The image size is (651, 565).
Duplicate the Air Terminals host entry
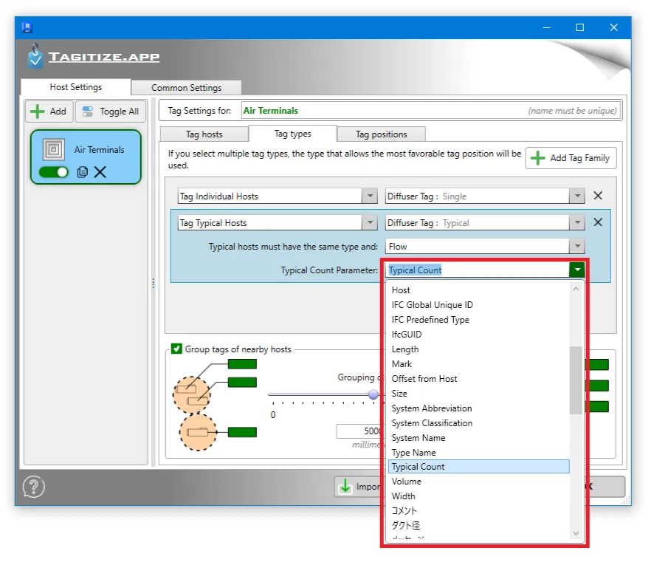(x=83, y=172)
